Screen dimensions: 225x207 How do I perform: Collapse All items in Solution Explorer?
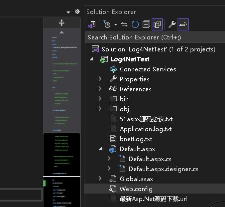146,24
